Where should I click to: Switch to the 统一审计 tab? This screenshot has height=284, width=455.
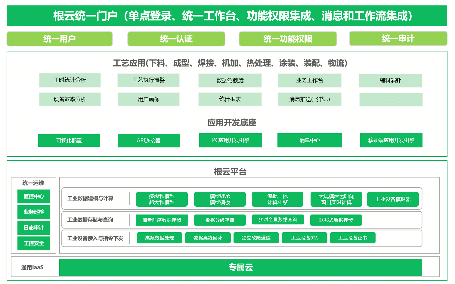click(x=398, y=39)
